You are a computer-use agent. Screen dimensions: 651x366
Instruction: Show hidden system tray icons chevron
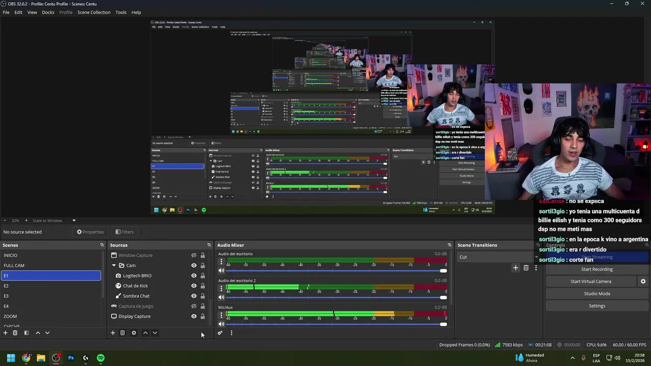click(572, 358)
